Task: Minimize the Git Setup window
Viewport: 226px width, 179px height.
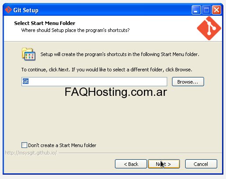Action: [x=196, y=10]
